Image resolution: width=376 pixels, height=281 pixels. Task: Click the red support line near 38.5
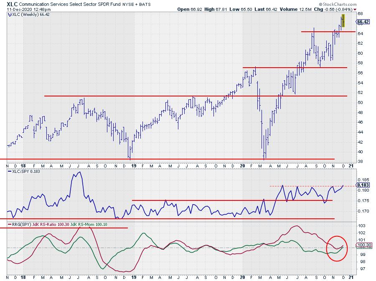pos(167,159)
